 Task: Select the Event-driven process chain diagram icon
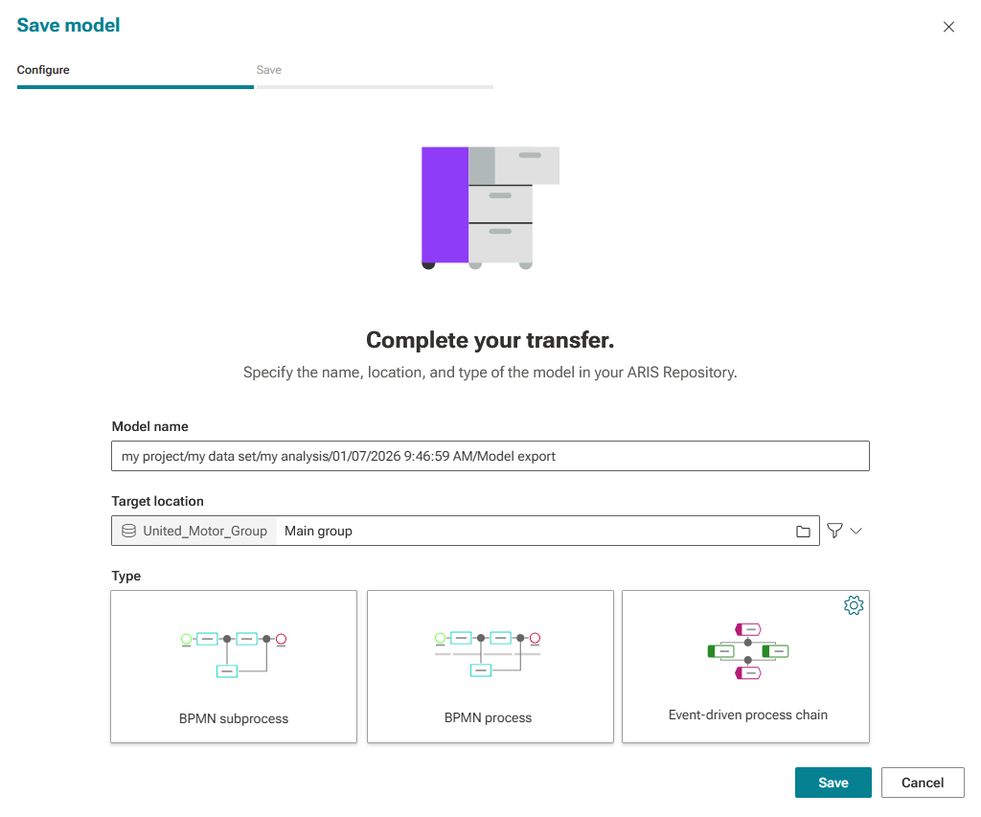(x=747, y=651)
